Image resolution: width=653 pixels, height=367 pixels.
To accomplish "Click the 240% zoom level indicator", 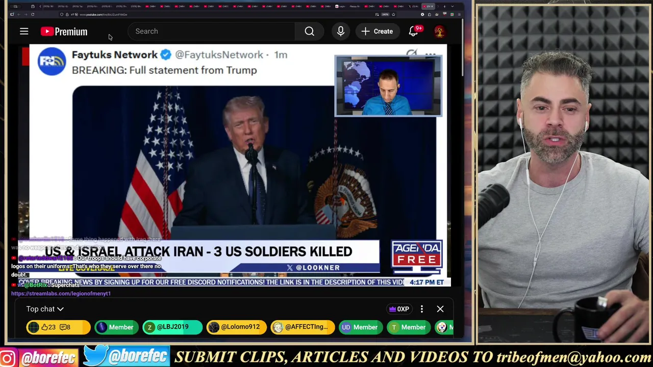I will point(385,14).
